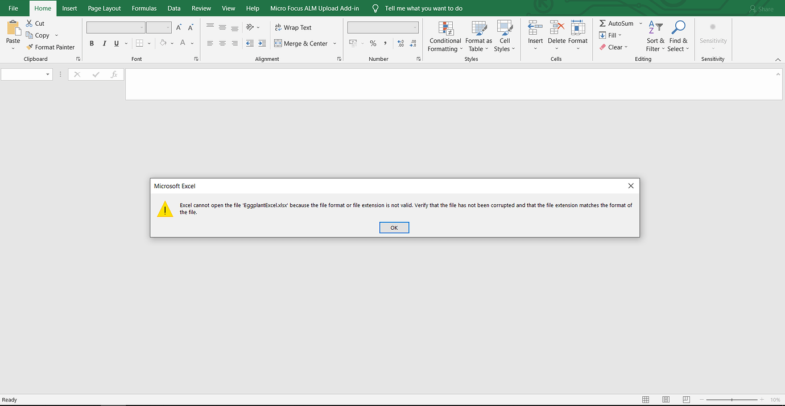785x406 pixels.
Task: Expand the Name Box dropdown
Action: (48, 74)
